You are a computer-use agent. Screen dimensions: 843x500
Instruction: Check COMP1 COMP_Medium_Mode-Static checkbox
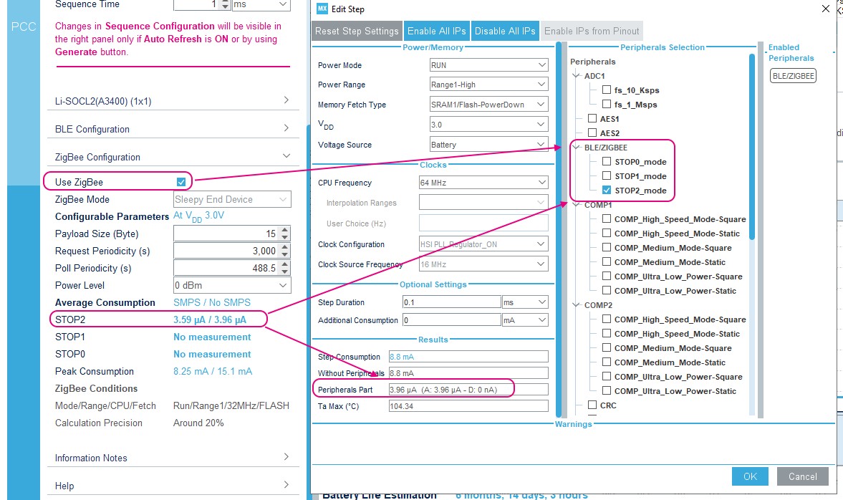click(607, 262)
